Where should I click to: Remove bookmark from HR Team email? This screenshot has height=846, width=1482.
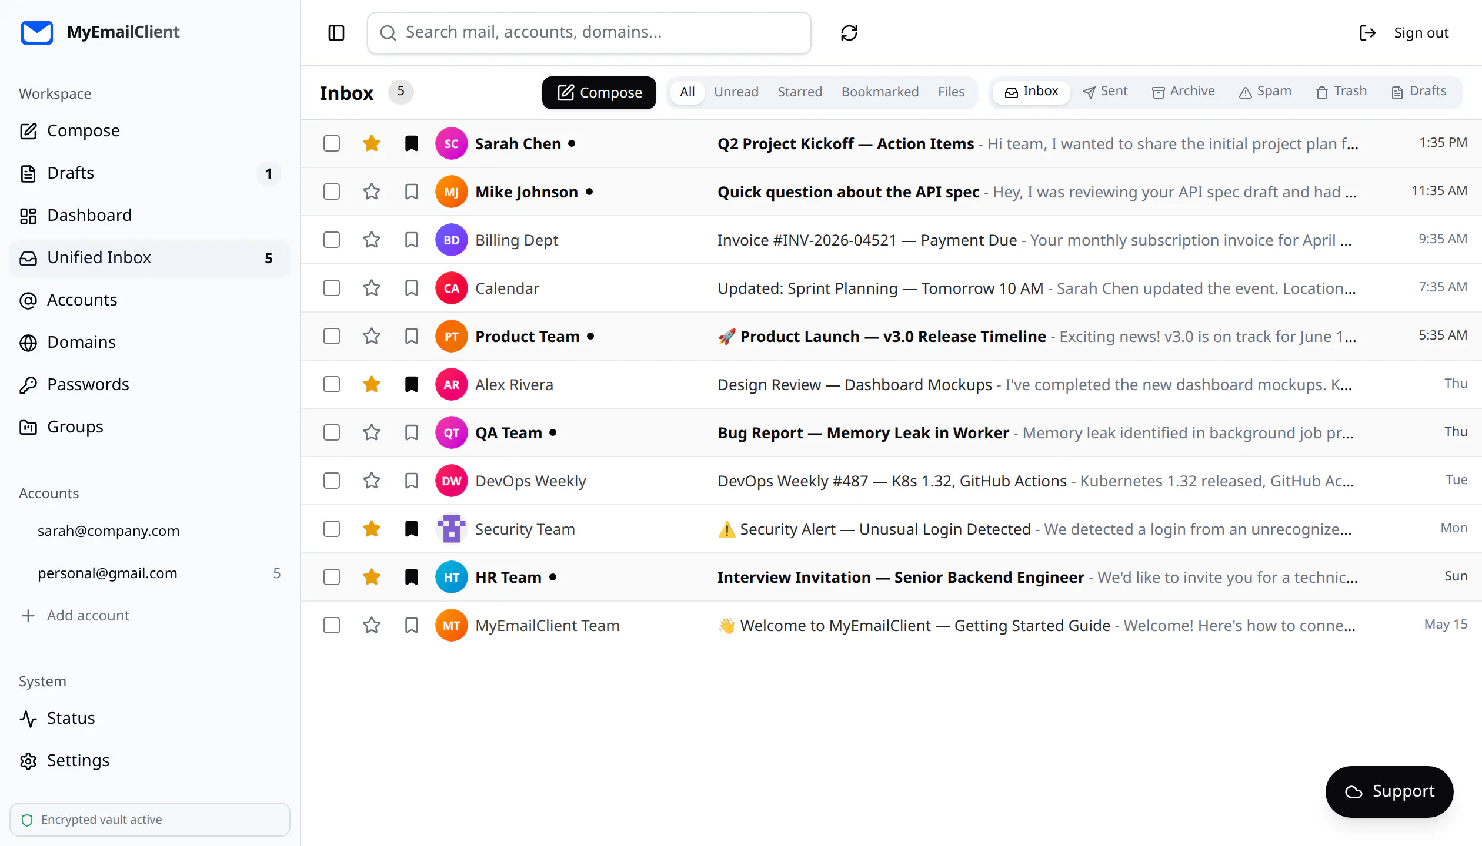(x=412, y=577)
